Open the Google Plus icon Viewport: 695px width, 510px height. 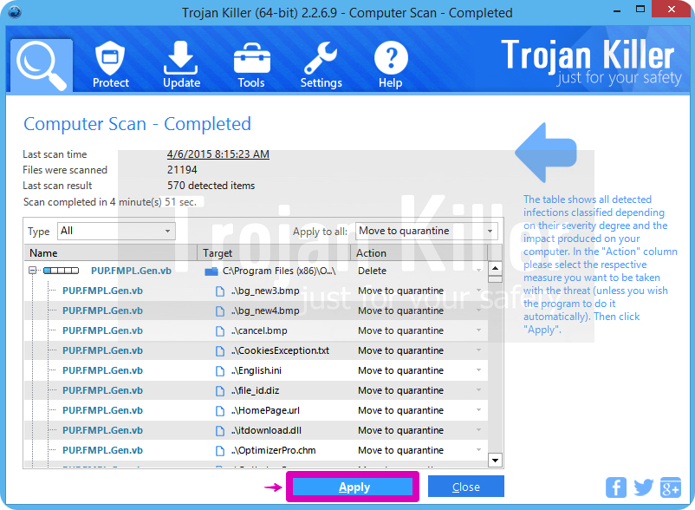670,487
